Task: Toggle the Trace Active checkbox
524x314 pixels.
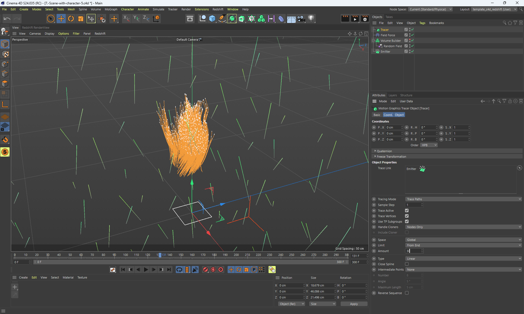Action: (x=407, y=210)
